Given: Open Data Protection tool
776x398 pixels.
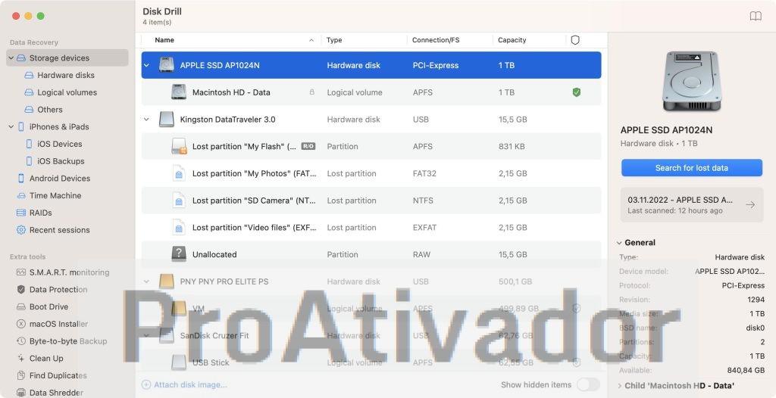Looking at the screenshot, I should 58,290.
